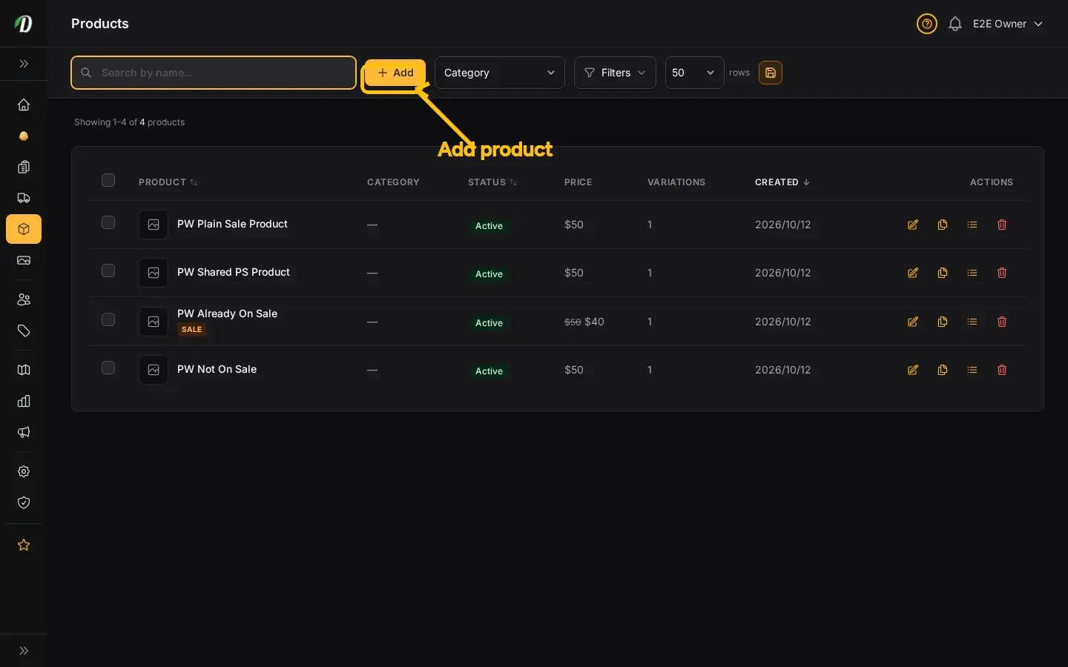Viewport: 1068px width, 667px height.
Task: Sort table by Status column header
Action: point(492,182)
